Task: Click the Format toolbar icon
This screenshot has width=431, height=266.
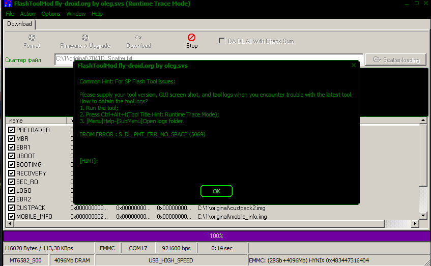Action: coord(32,38)
